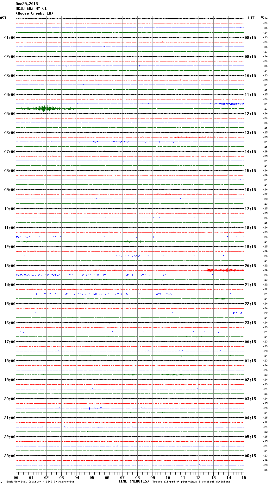Click the 09:15 UTC time label
Viewport: 269px width, 486px height.
pos(250,57)
